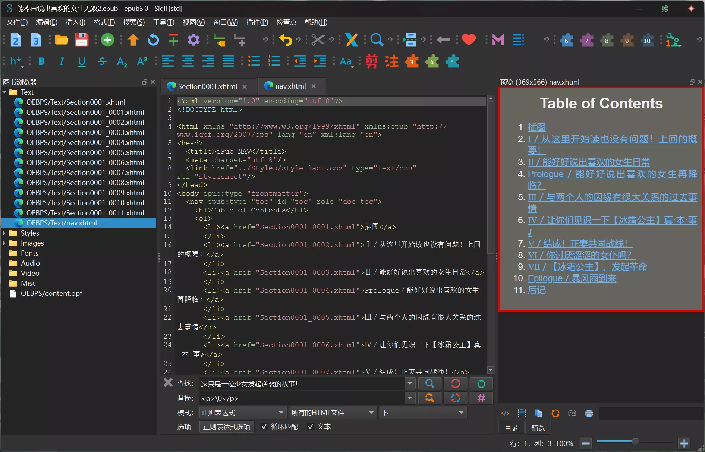The width and height of the screenshot is (705, 452).
Task: Click the green Add new file icon
Action: pyautogui.click(x=107, y=40)
